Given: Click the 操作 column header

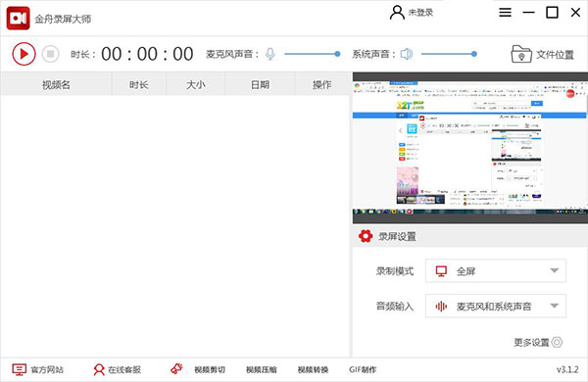Looking at the screenshot, I should tap(322, 84).
